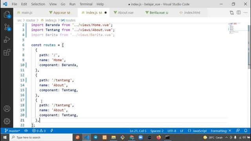Open the Run and Debug view
This screenshot has height=141, width=251.
click(x=7, y=40)
